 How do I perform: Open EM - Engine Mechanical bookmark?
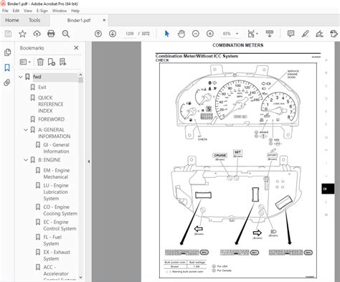57,174
